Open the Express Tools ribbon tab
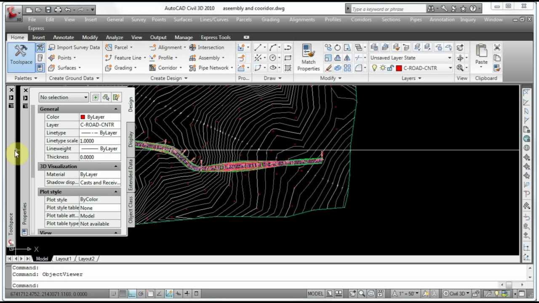 click(216, 37)
